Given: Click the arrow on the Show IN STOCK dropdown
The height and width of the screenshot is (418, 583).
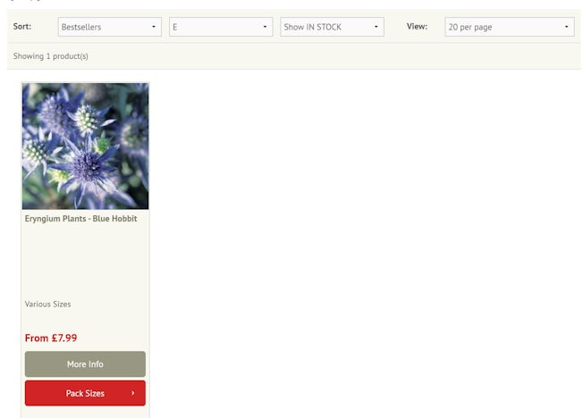Looking at the screenshot, I should [x=376, y=27].
